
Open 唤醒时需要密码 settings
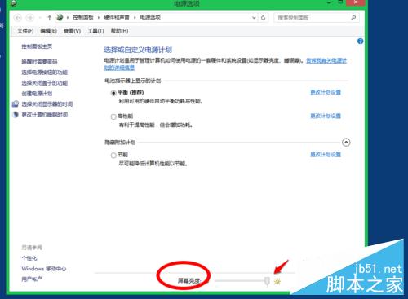[x=39, y=62]
